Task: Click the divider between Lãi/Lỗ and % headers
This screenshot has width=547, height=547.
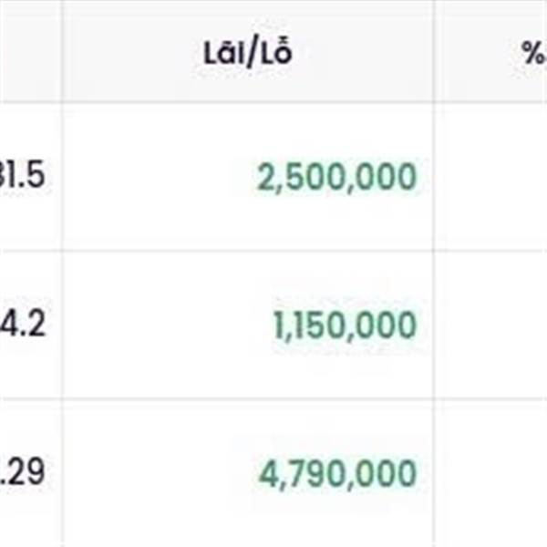Action: [434, 52]
